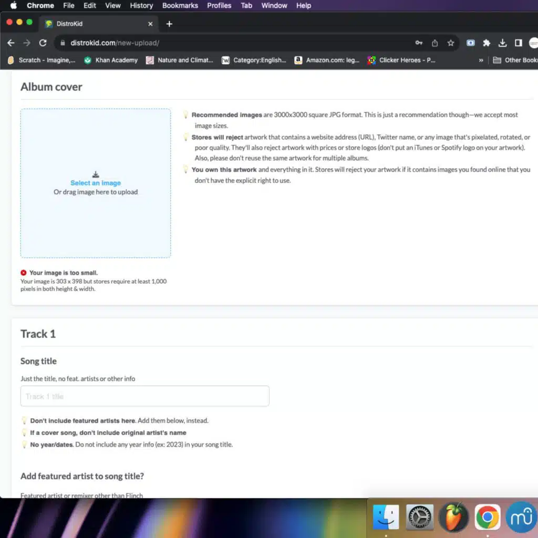The height and width of the screenshot is (538, 538).
Task: Open the Other Bookmarks folder
Action: [x=515, y=60]
